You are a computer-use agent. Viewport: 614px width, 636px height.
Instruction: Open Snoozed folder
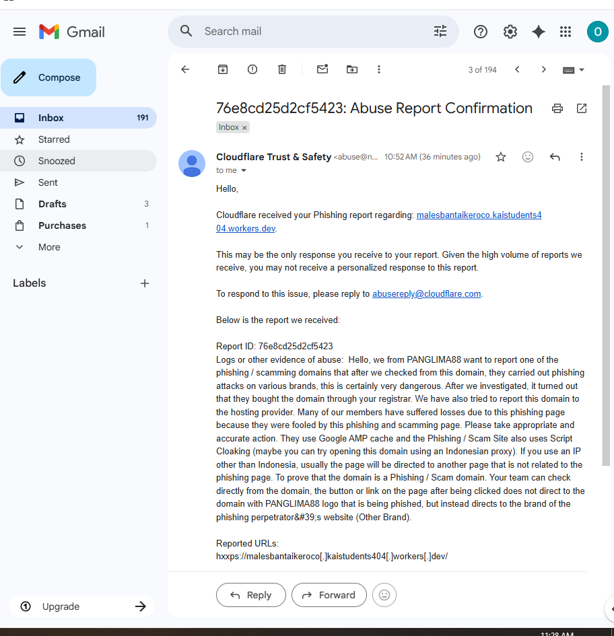click(78, 161)
